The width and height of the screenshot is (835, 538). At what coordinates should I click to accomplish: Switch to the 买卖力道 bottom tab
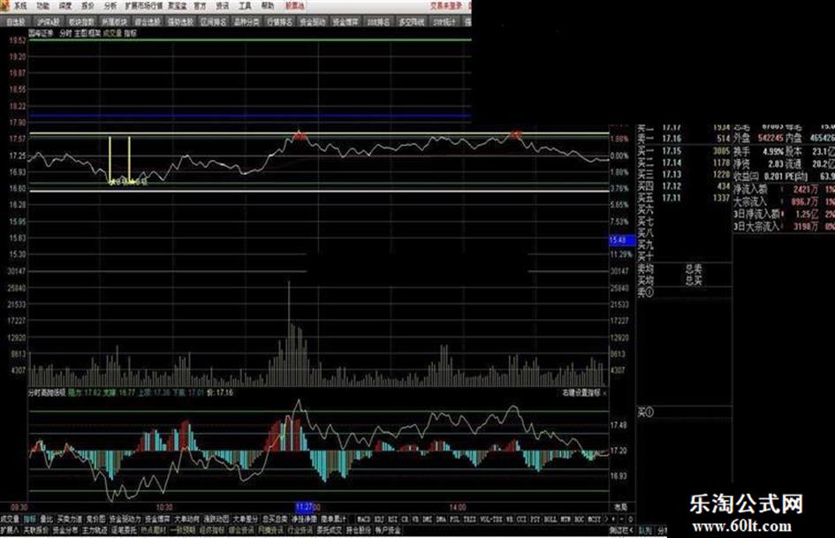click(70, 519)
